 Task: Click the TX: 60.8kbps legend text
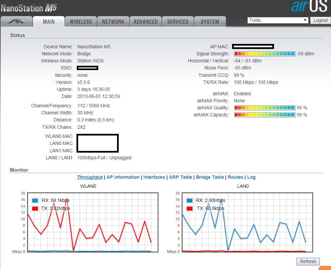click(x=211, y=209)
